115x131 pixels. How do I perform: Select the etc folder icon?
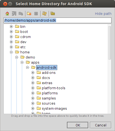pos(17,47)
